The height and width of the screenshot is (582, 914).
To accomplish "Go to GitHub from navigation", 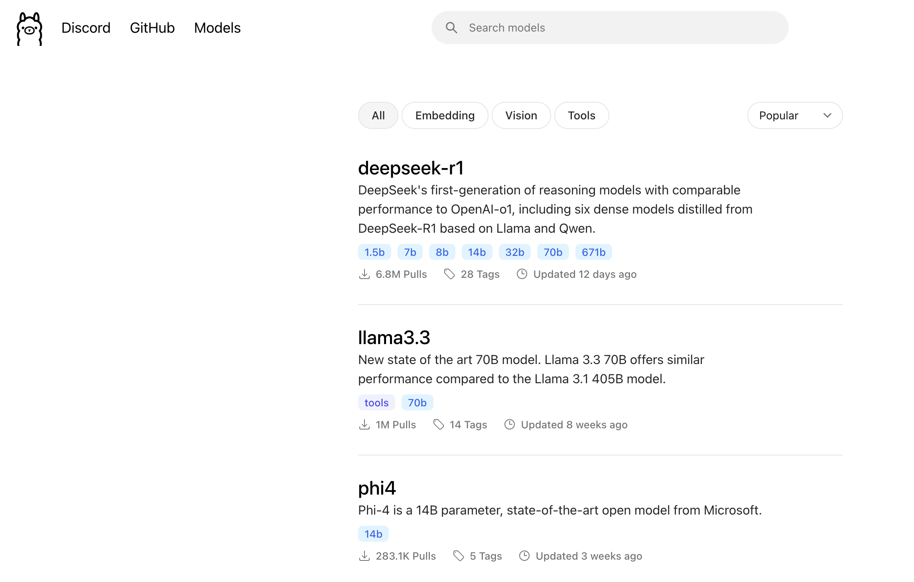I will [x=152, y=28].
